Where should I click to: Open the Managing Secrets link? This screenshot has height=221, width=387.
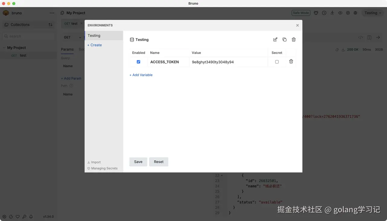[x=102, y=168]
